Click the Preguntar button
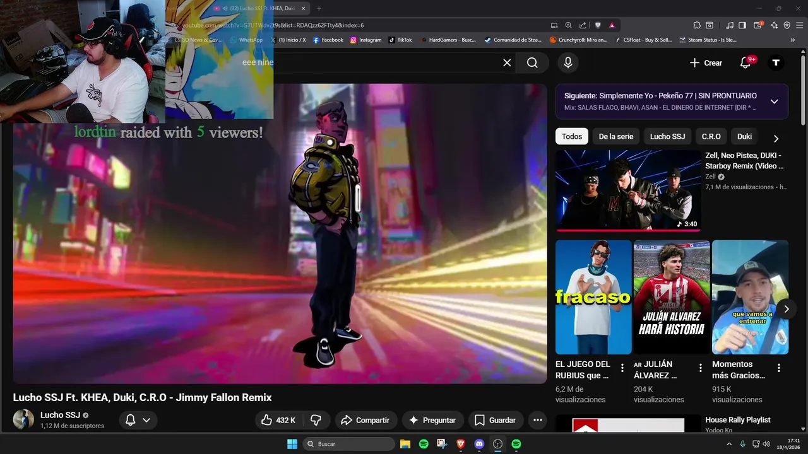 [432, 420]
